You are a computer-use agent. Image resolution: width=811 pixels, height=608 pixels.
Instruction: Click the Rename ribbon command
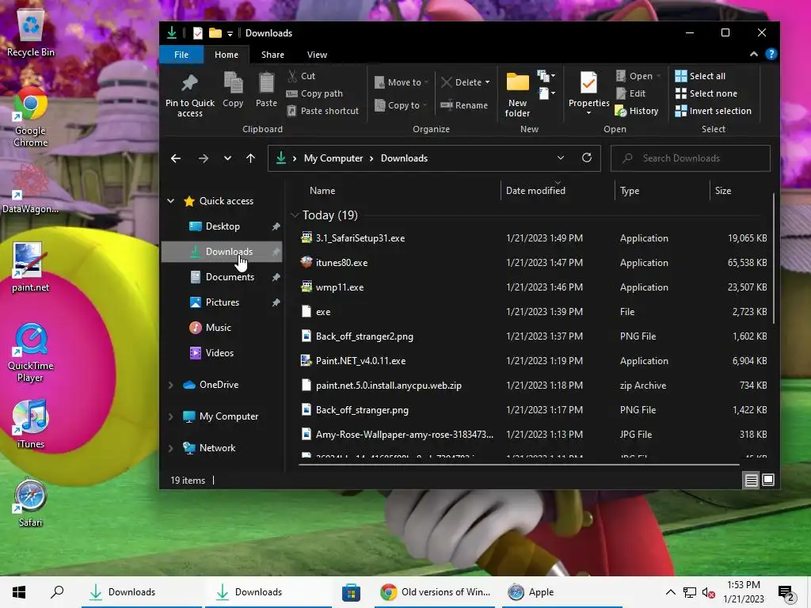click(464, 105)
